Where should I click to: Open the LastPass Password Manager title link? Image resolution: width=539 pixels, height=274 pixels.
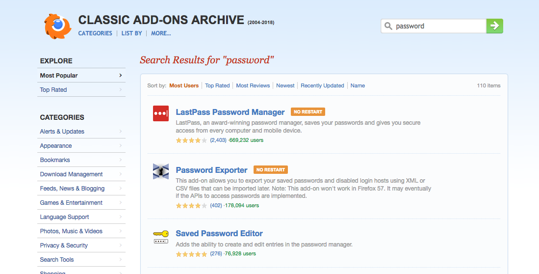coord(230,112)
